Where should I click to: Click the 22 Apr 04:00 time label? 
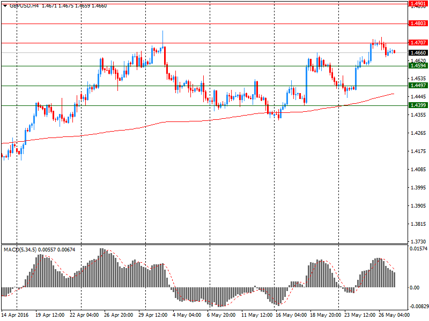pyautogui.click(x=84, y=315)
